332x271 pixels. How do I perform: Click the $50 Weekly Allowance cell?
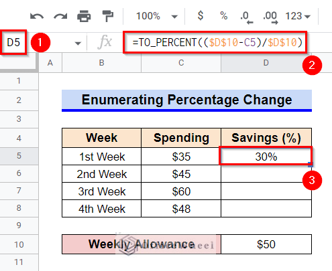click(x=266, y=244)
